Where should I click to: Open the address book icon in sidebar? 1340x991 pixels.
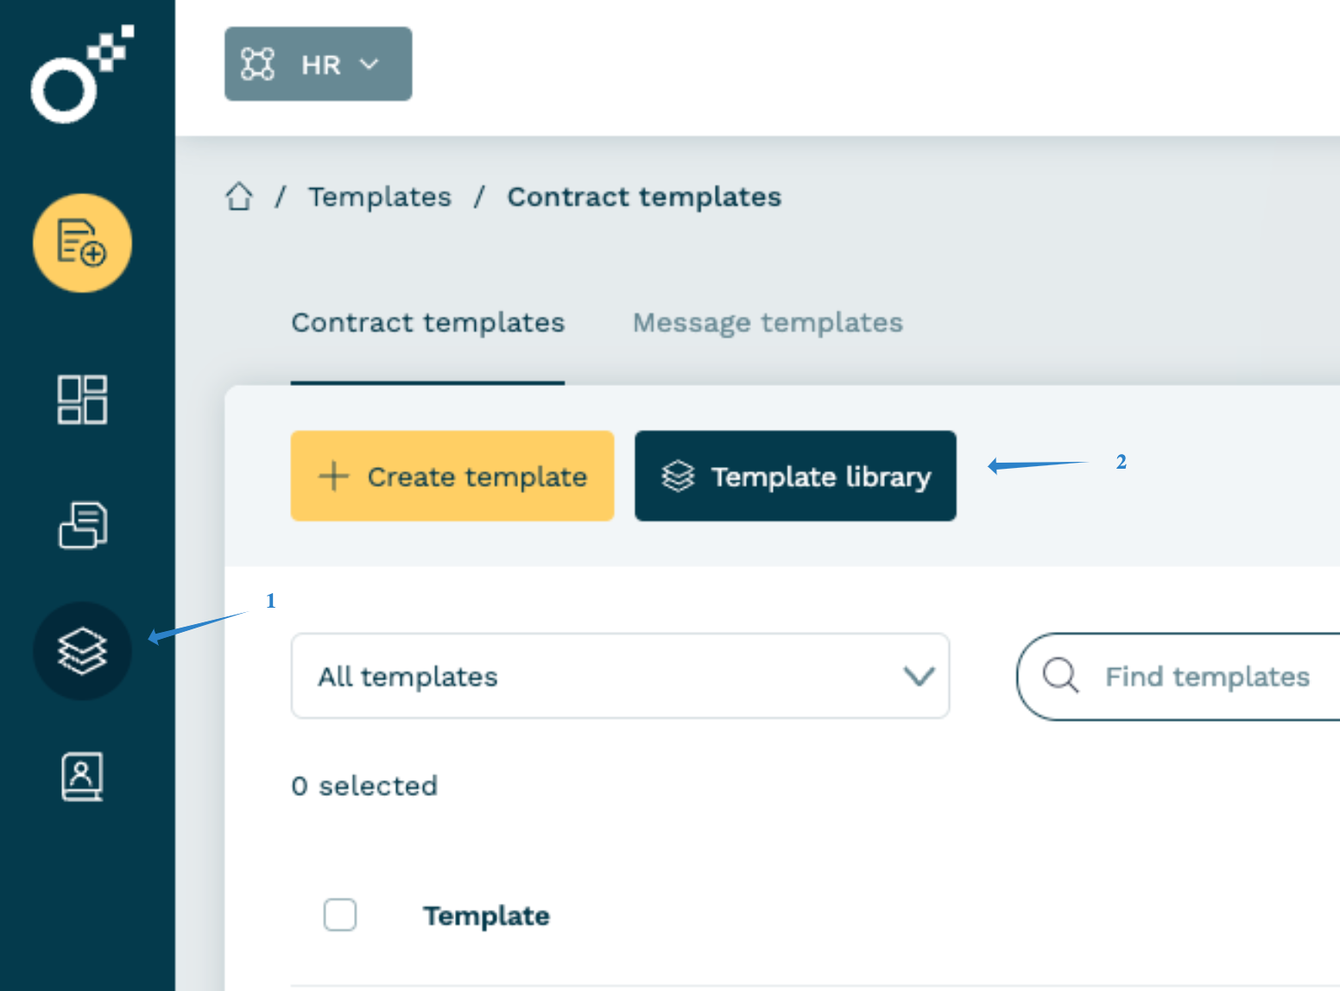82,776
